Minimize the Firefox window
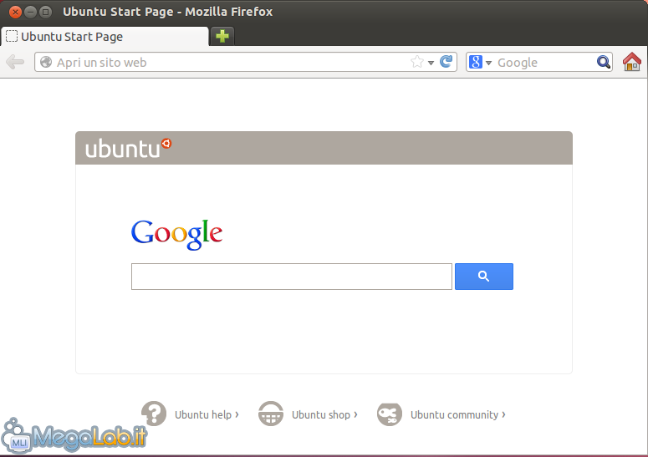The height and width of the screenshot is (457, 648). pos(31,12)
